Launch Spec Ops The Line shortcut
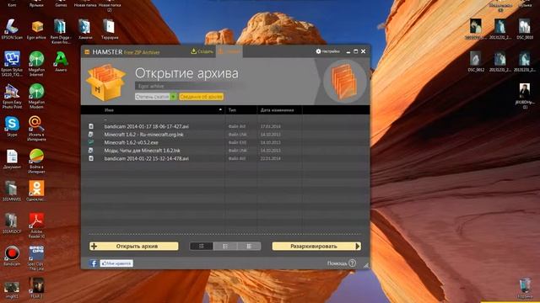 tap(35, 258)
